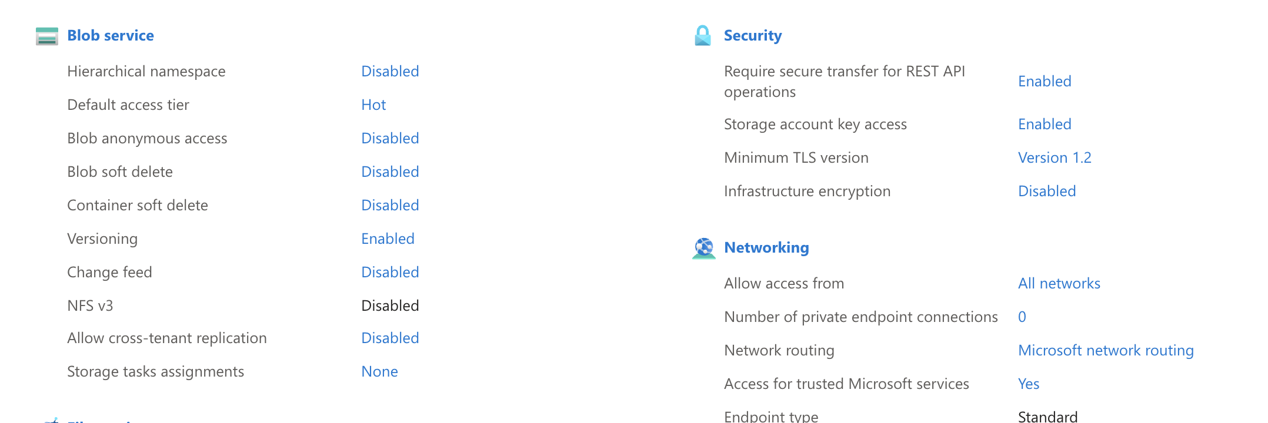
Task: Click Enabled for secure transfer requirement
Action: pyautogui.click(x=1045, y=81)
